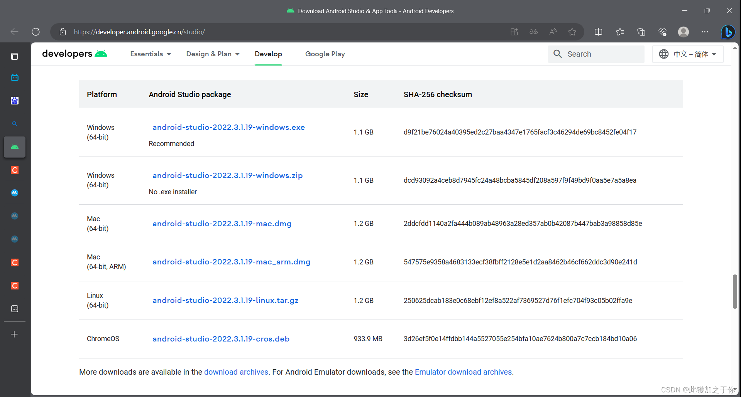Open the bottom chat bubble tab icon
The image size is (741, 397).
tap(15, 309)
